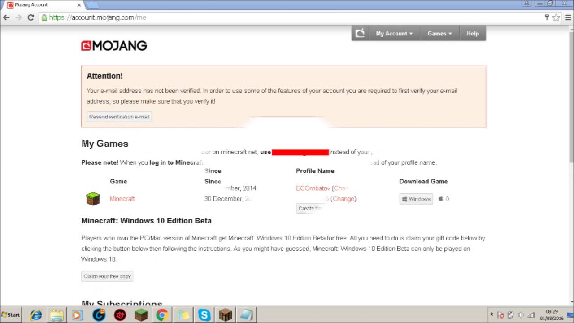The image size is (574, 323).
Task: Click the Show desktop button
Action: [570, 315]
